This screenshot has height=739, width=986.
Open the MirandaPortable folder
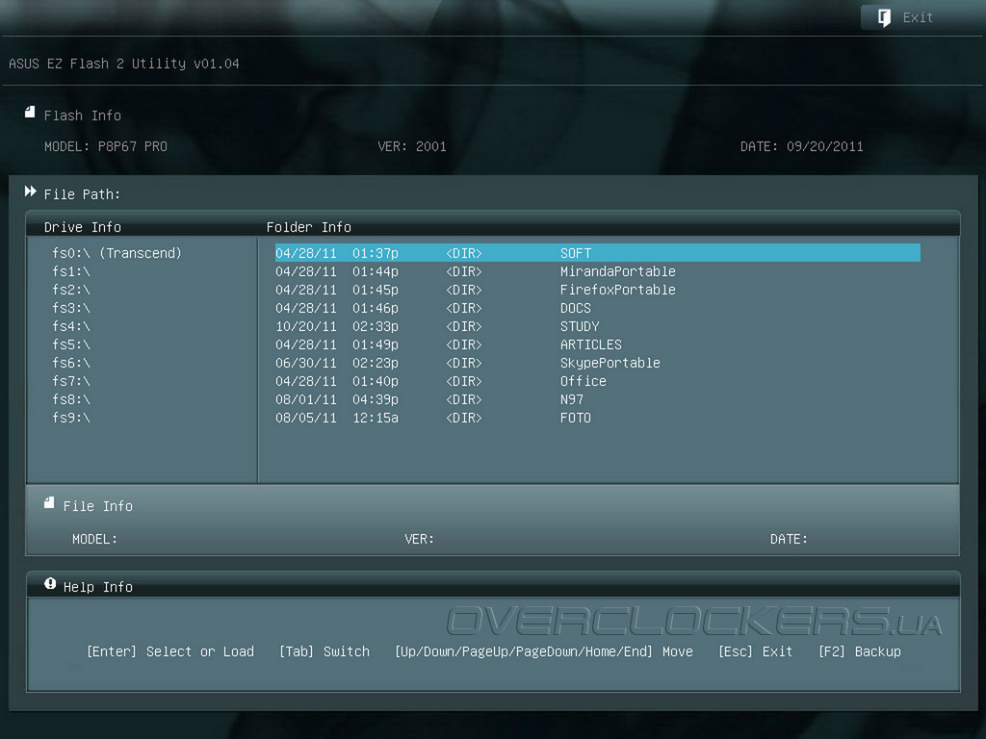click(597, 271)
